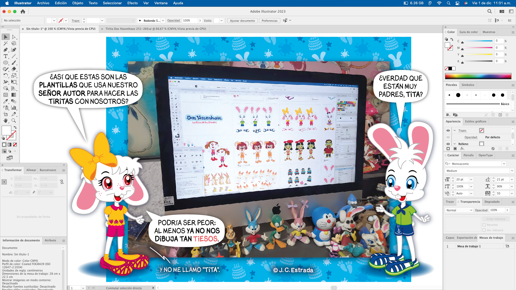
Task: Select the Hand tool
Action: tap(5, 121)
